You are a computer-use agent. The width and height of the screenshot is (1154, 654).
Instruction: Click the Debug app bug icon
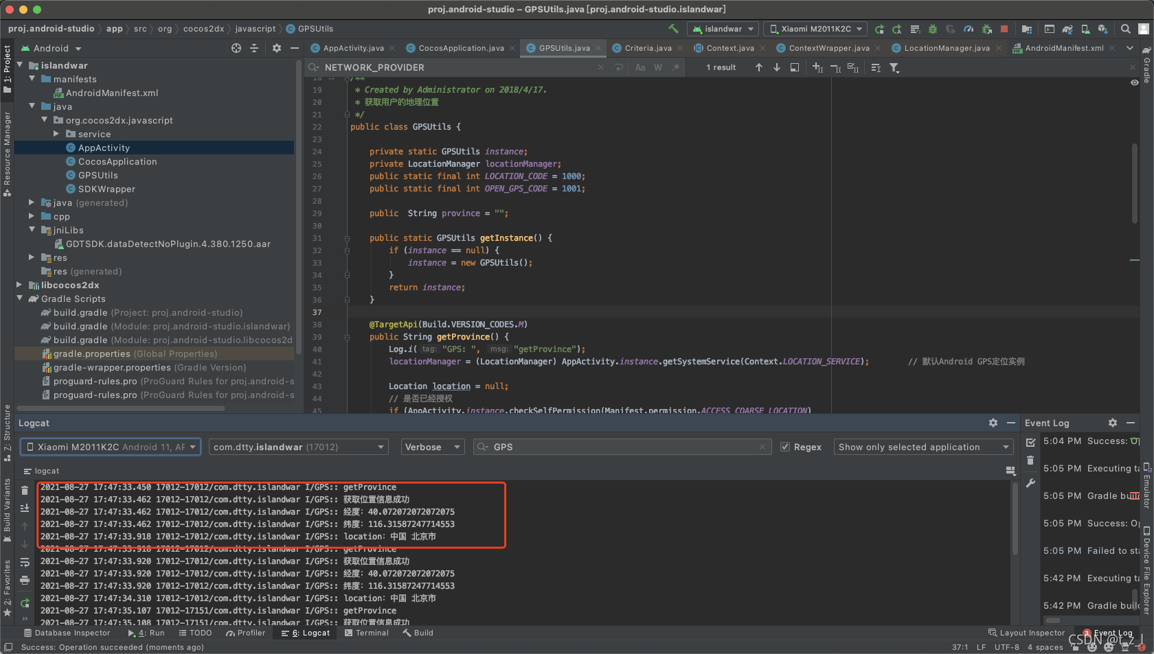(x=933, y=29)
